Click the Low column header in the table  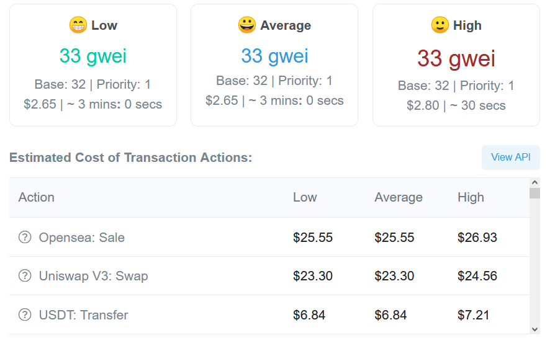tap(305, 197)
